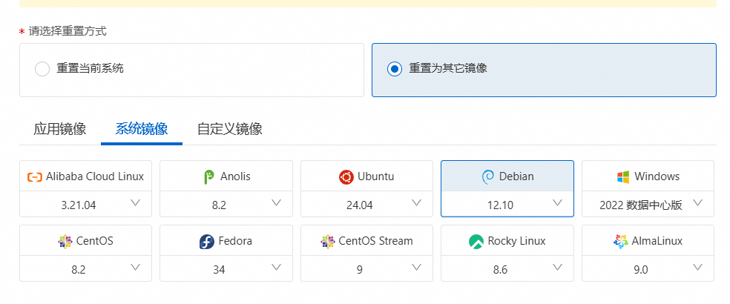Click the Debian swirl logo icon
Screen dimensions: 730x304
click(488, 177)
